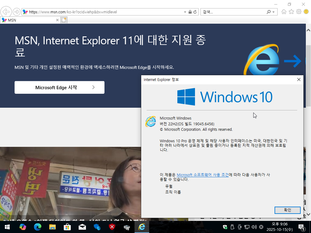Refresh the page with the reload icon
Image resolution: width=311 pixels, height=233 pixels.
[x=195, y=12]
